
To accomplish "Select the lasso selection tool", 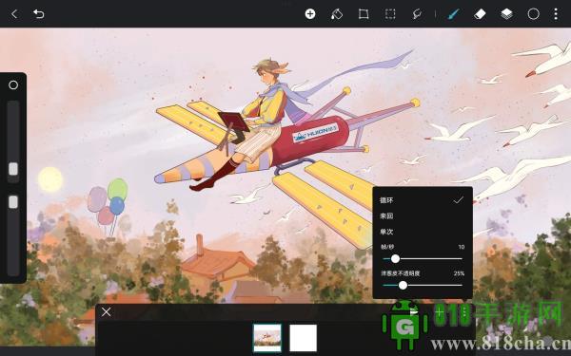I will pyautogui.click(x=417, y=14).
